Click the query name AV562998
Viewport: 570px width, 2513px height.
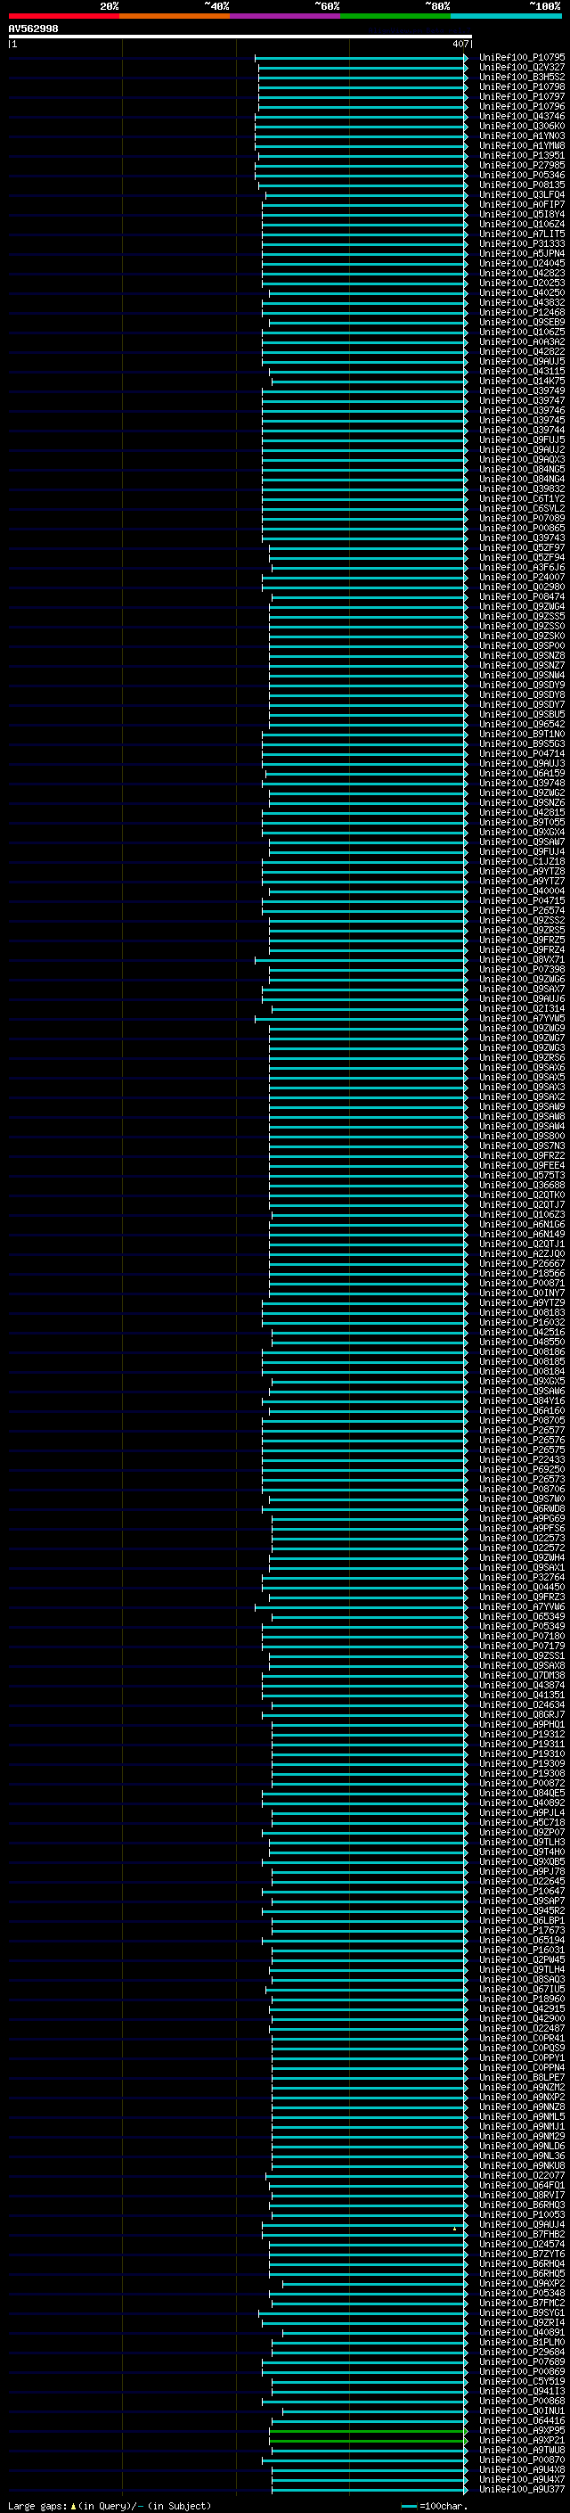[33, 29]
